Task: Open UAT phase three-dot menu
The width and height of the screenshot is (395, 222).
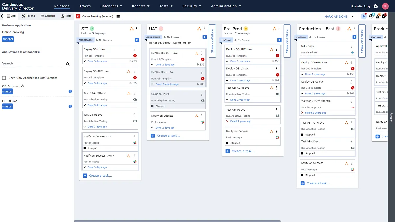Action: (204, 29)
